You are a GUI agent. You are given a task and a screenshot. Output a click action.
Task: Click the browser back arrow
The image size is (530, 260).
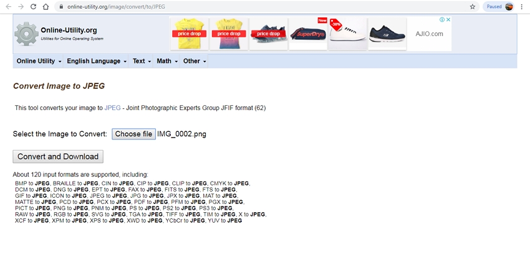pyautogui.click(x=8, y=7)
